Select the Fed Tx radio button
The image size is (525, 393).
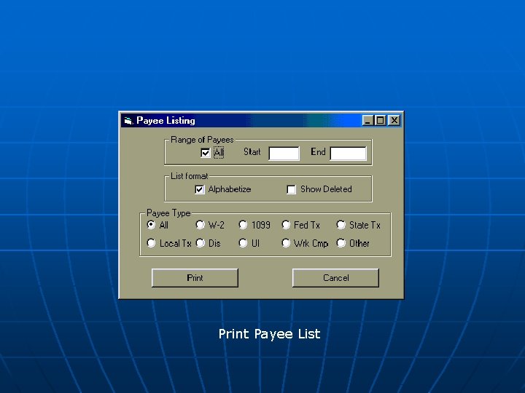point(286,225)
